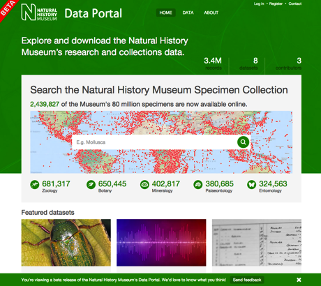Click the Mineralogy eye-shaped icon

coord(144,185)
